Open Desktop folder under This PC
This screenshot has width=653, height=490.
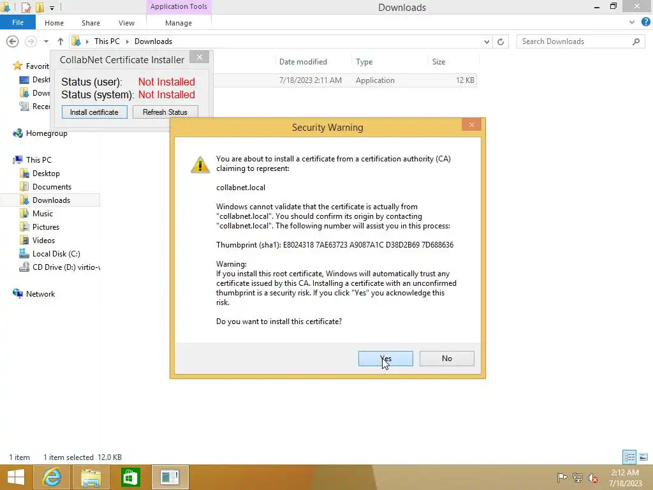click(46, 174)
